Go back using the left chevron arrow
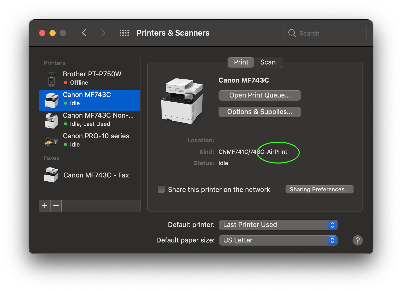402x292 pixels. (84, 33)
